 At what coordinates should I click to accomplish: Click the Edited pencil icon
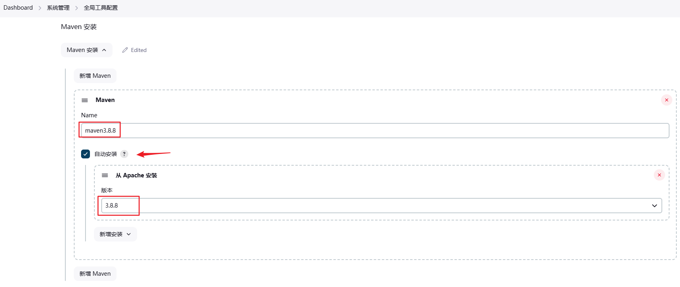(x=125, y=50)
